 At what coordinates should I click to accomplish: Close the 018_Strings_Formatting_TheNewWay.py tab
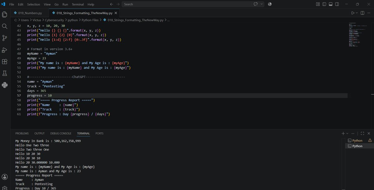[116, 13]
